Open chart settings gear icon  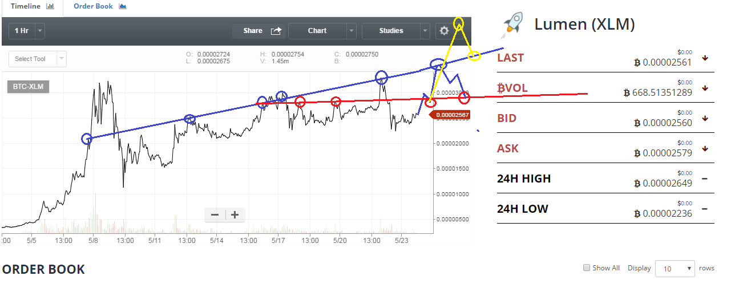click(x=443, y=31)
